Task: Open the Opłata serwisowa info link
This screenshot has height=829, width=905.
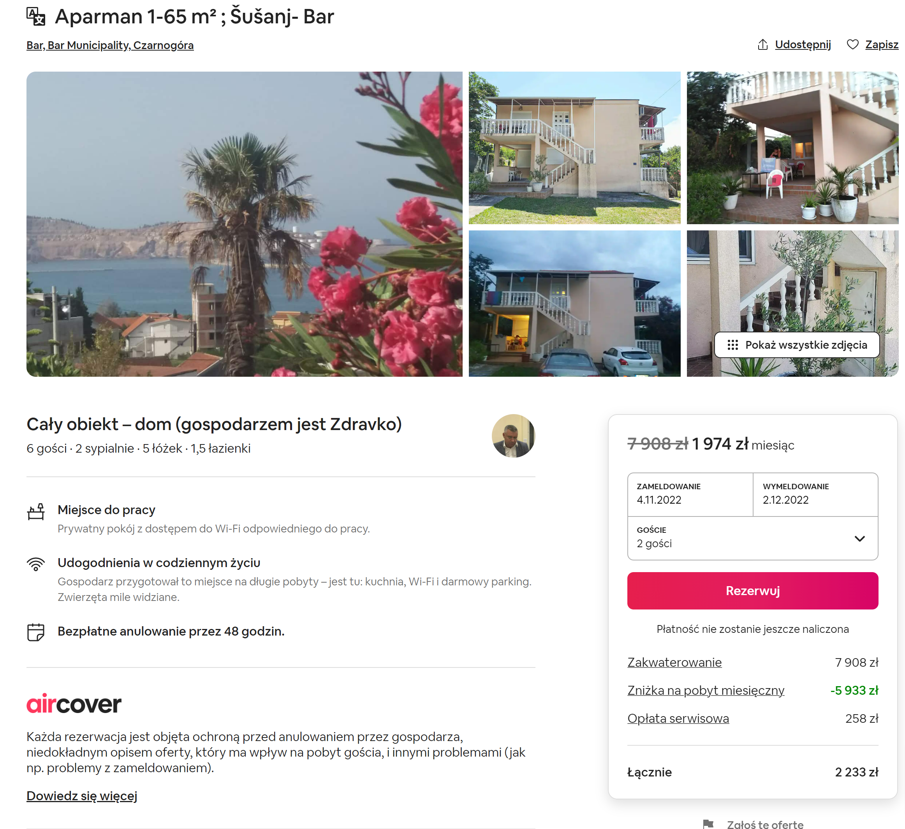Action: [x=678, y=718]
